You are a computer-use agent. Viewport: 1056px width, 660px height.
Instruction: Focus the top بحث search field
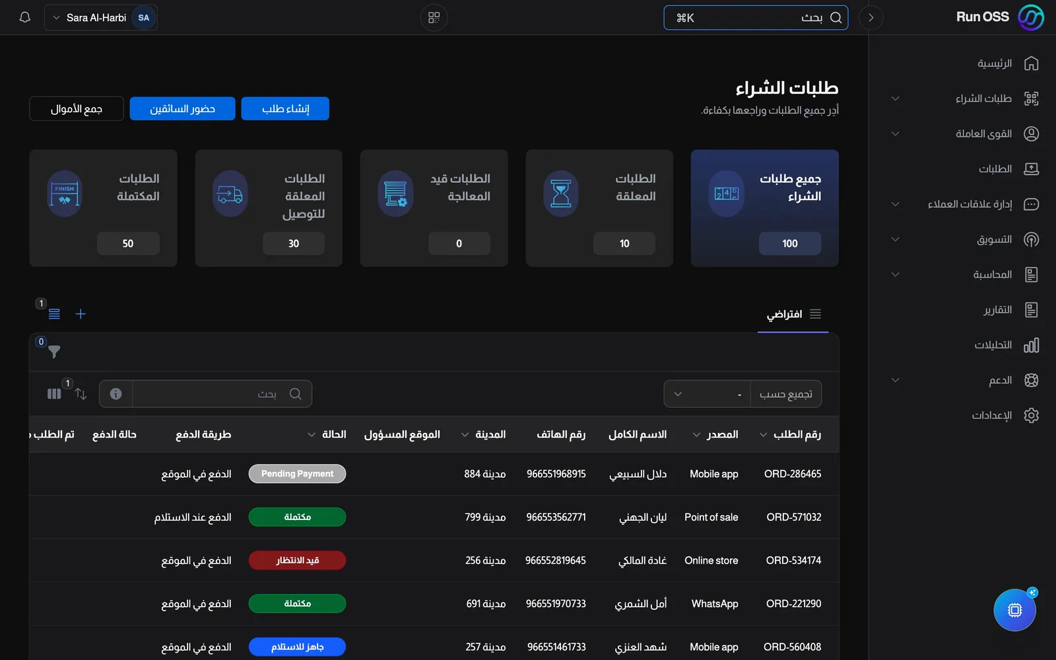pos(756,18)
